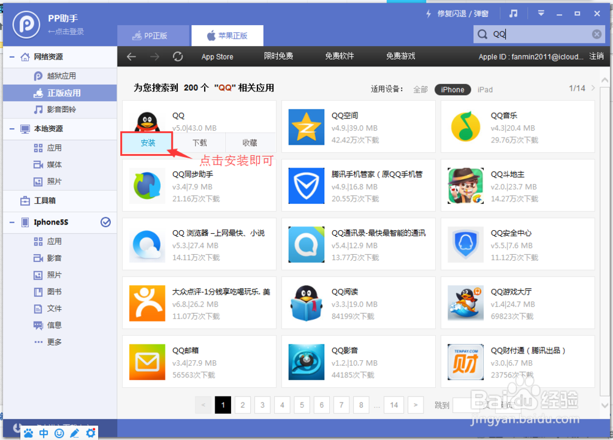
Task: Open the 限时免费 menu item
Action: (x=279, y=56)
